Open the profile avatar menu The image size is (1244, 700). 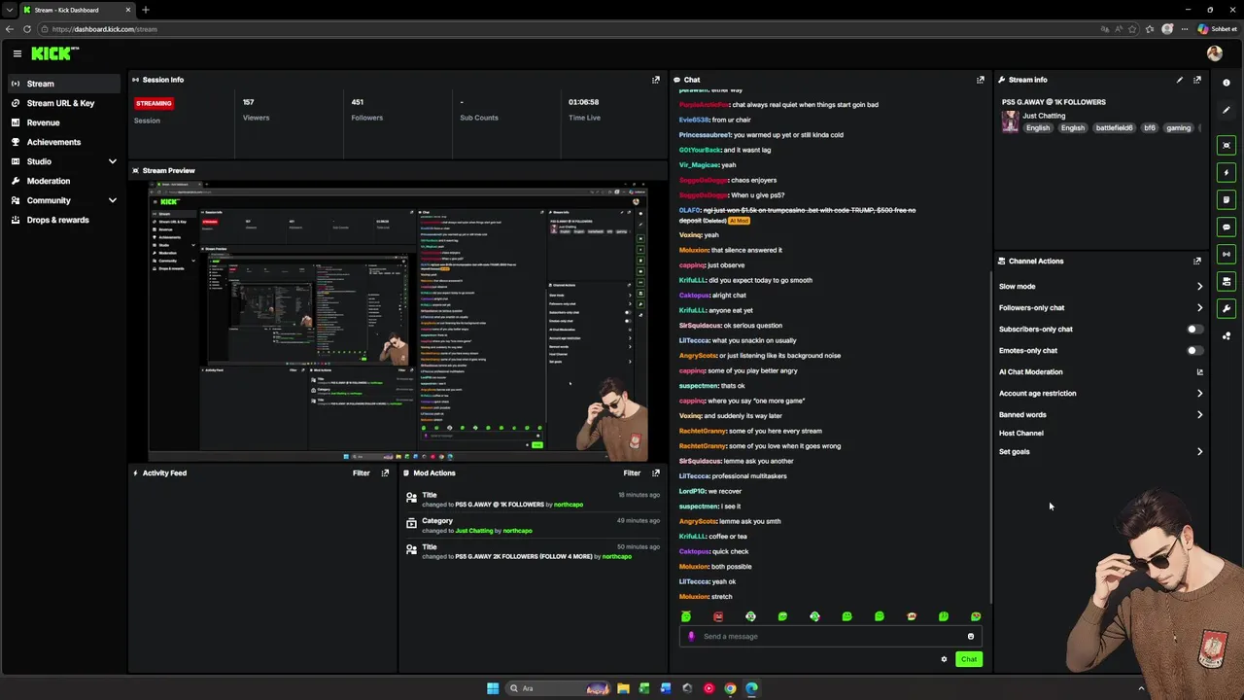tap(1214, 53)
